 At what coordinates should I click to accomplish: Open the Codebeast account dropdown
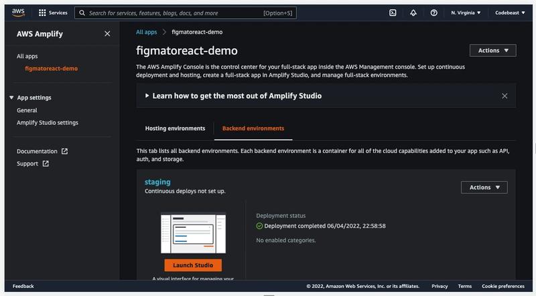(510, 13)
